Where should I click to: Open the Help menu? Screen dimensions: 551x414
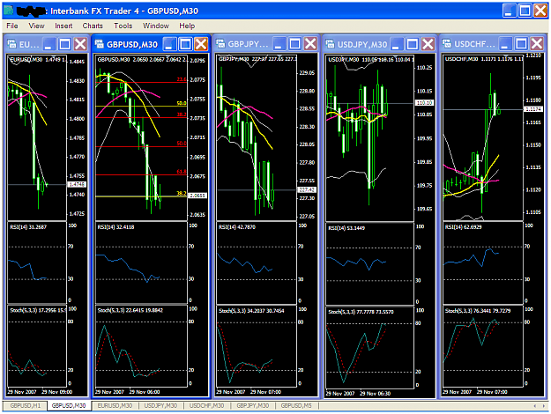point(187,26)
